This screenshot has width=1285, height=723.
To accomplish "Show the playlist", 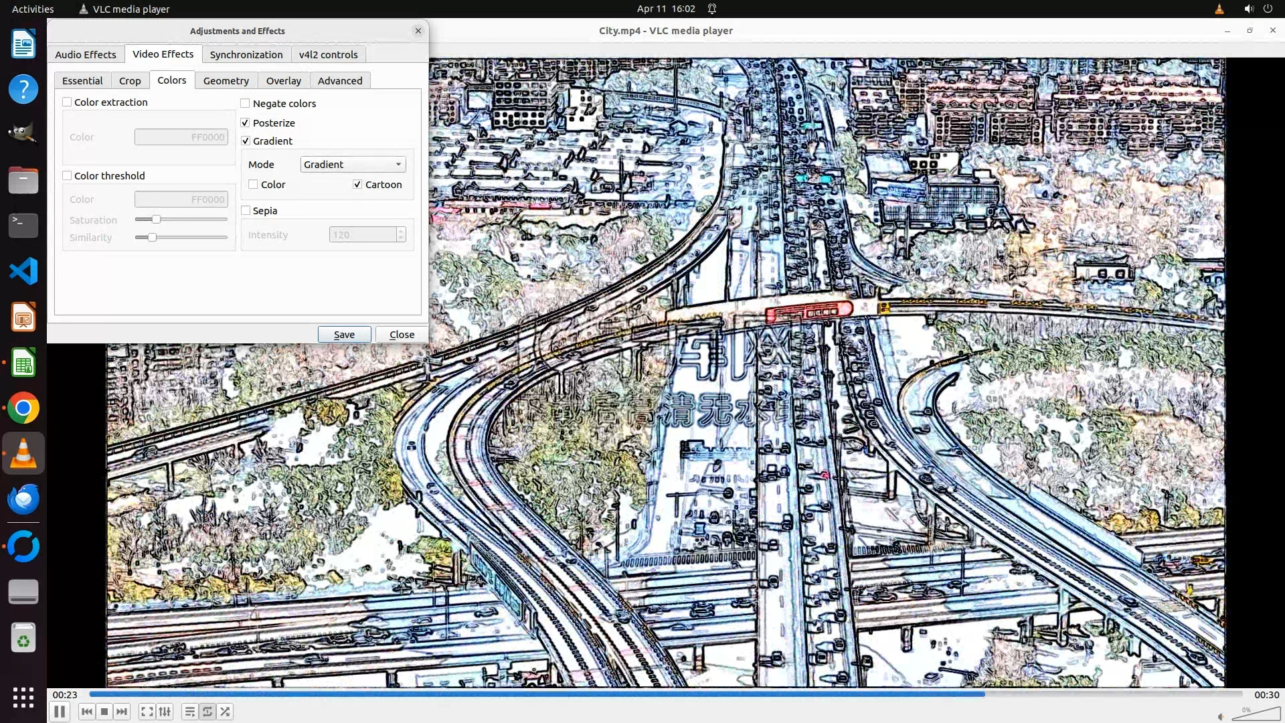I will coord(189,712).
